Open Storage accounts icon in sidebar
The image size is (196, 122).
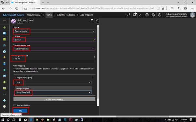pyautogui.click(x=4, y=88)
